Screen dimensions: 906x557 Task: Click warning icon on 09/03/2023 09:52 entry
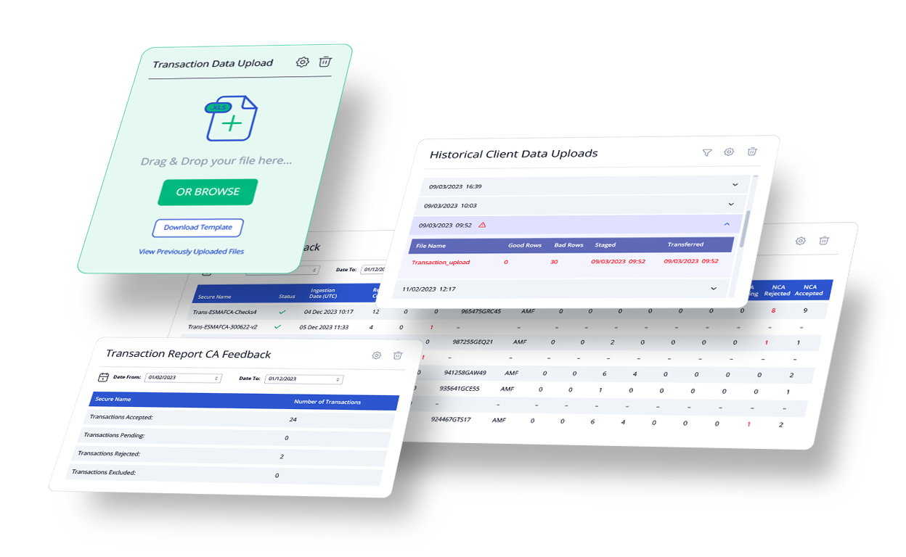[x=483, y=225]
